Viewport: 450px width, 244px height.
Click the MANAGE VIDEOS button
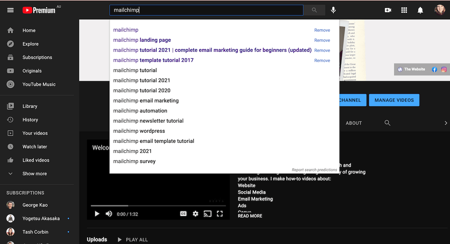(x=394, y=100)
